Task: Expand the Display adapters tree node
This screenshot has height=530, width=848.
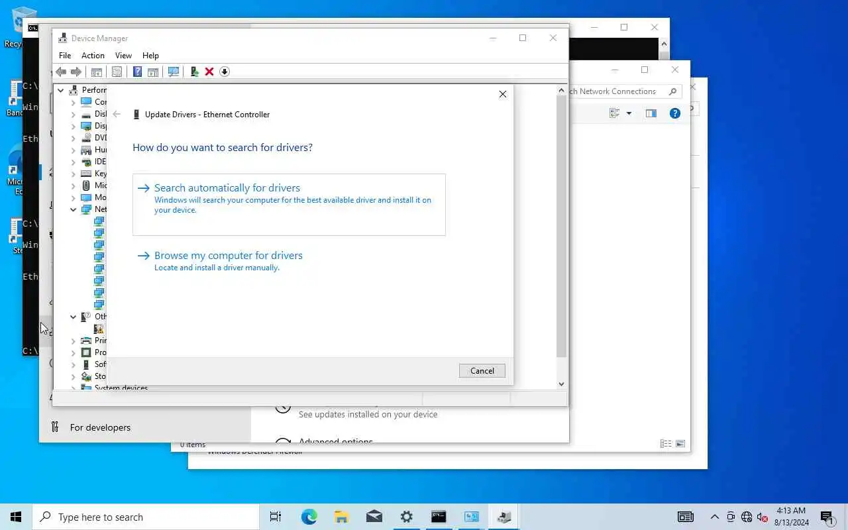Action: click(x=74, y=126)
